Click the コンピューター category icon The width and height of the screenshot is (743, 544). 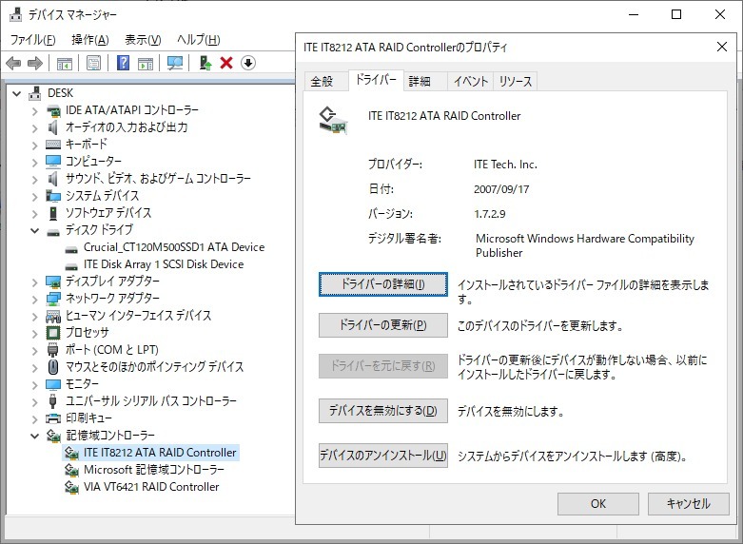click(53, 162)
